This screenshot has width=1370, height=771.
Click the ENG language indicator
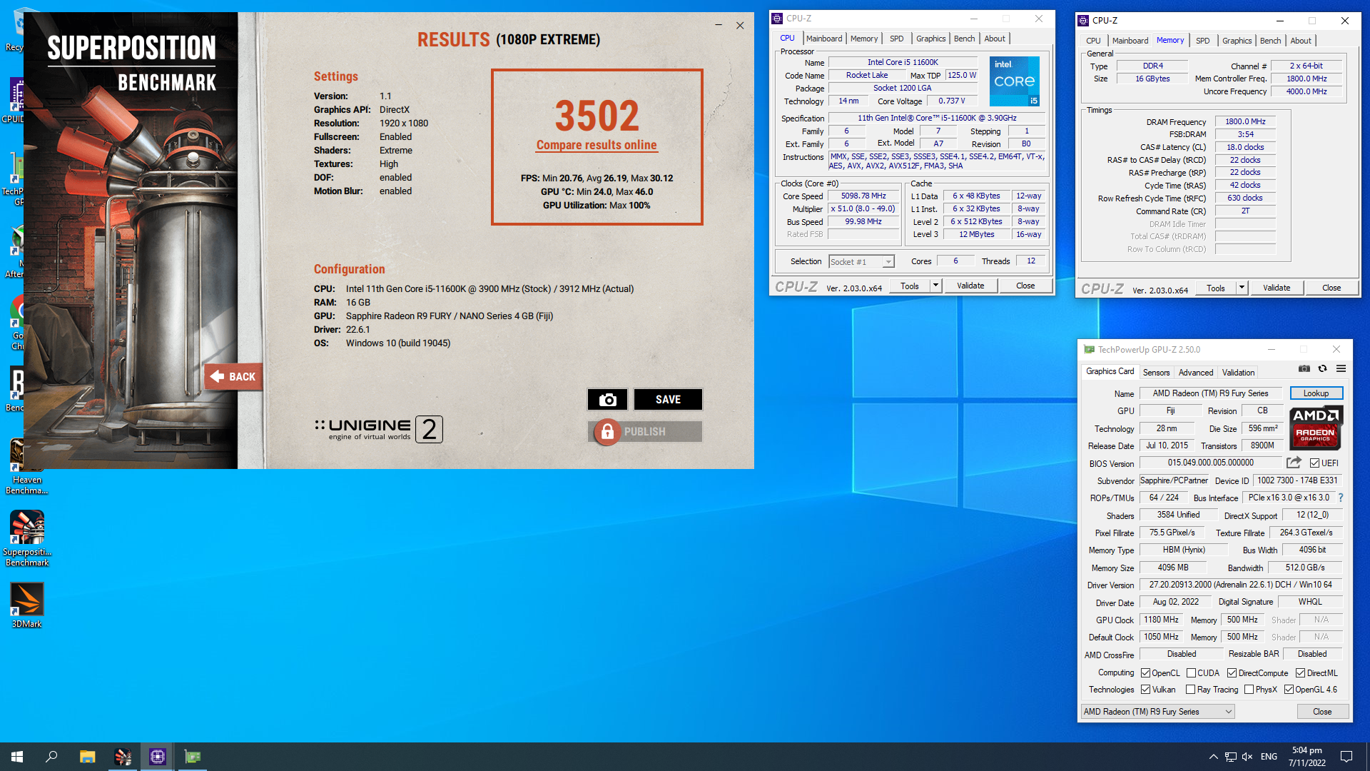(x=1269, y=757)
